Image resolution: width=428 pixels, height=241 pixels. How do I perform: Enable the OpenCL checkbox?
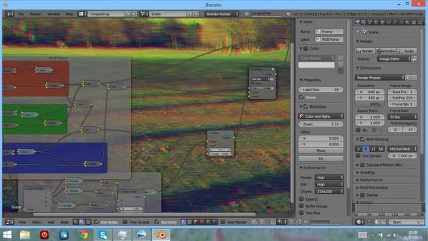[302, 199]
